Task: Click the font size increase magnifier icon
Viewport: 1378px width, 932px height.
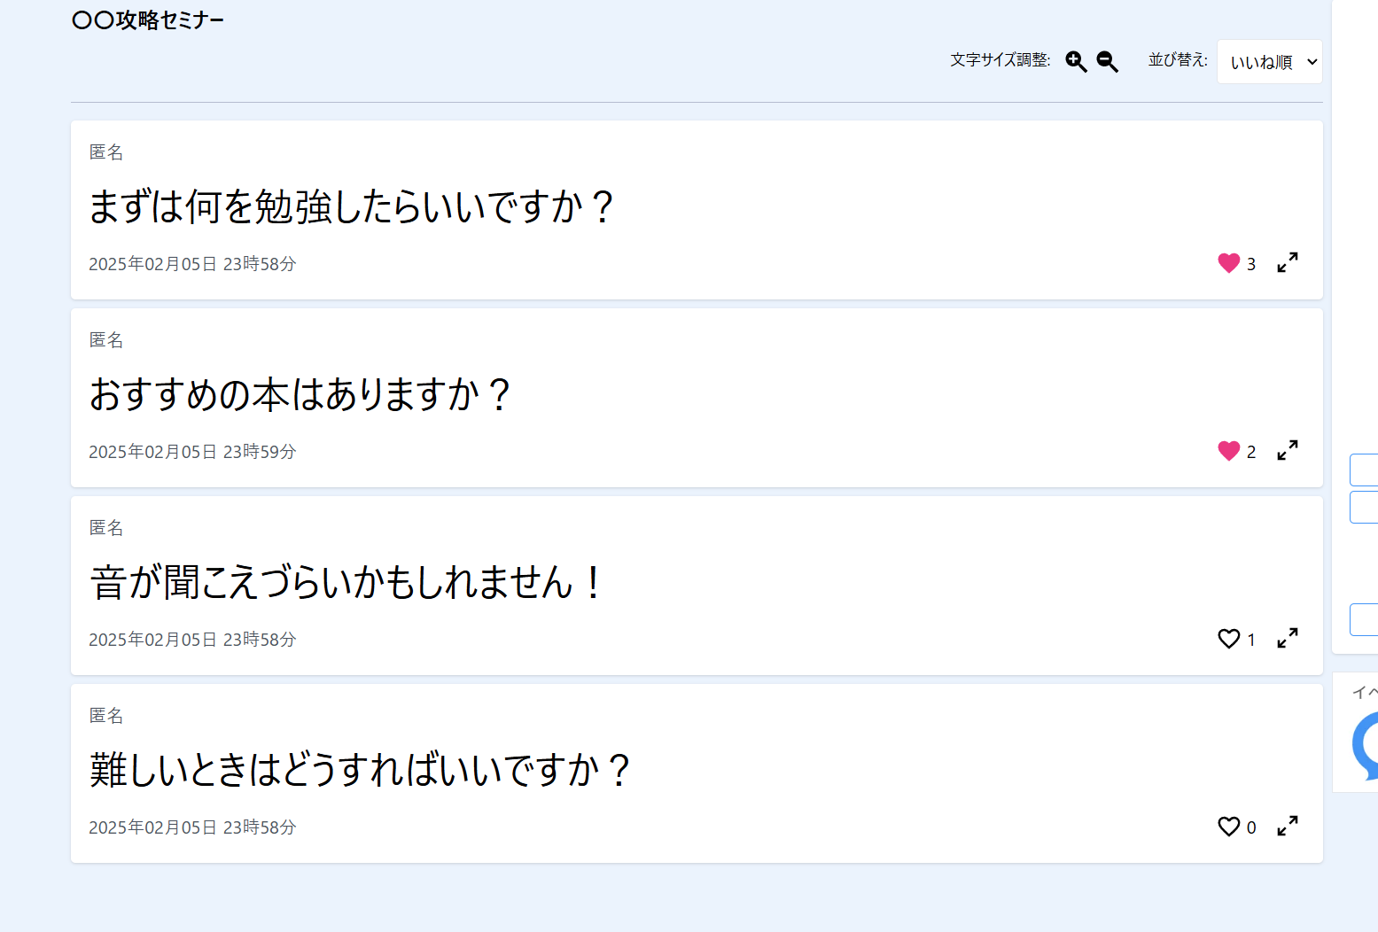Action: pos(1076,61)
